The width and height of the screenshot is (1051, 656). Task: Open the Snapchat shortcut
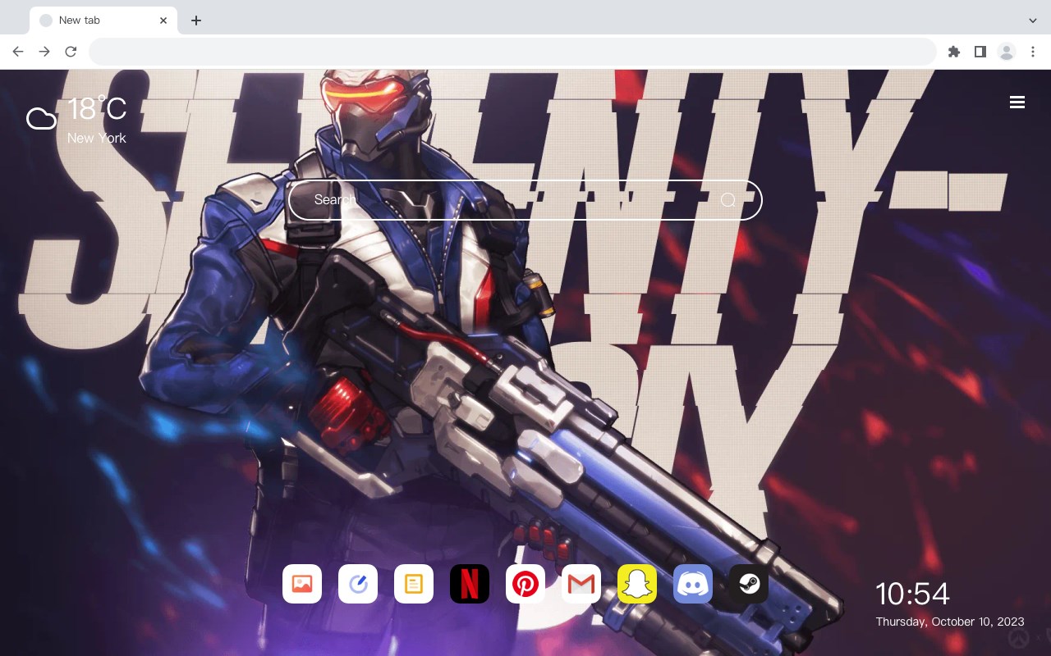point(637,584)
